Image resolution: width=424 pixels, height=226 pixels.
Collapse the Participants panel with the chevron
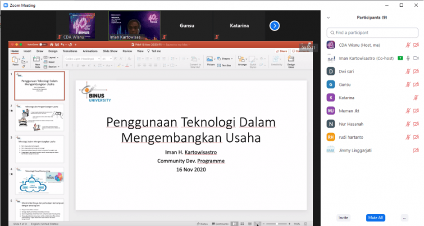tap(328, 18)
